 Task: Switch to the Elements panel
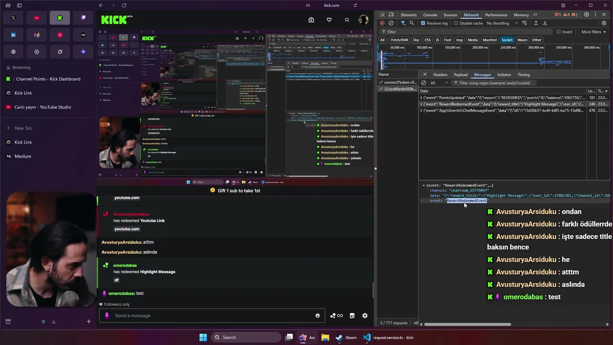[x=409, y=15]
